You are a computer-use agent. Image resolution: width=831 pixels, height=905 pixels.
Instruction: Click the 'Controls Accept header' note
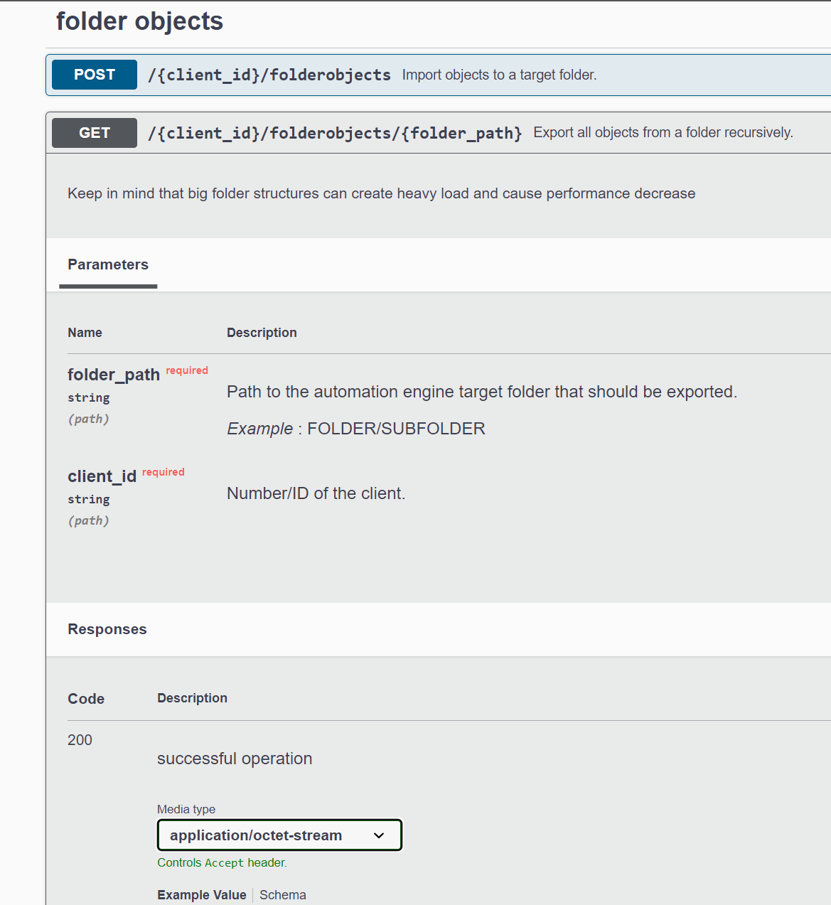coord(222,862)
